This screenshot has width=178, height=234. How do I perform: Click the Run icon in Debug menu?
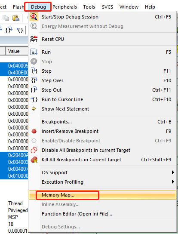tap(34, 52)
